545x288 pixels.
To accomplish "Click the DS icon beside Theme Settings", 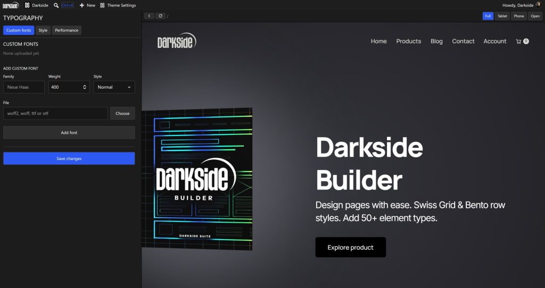I will click(x=102, y=5).
